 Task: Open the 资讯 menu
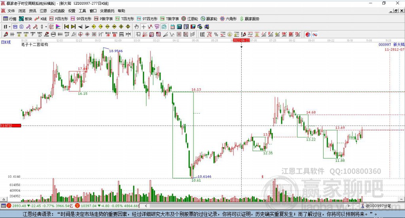(32, 11)
